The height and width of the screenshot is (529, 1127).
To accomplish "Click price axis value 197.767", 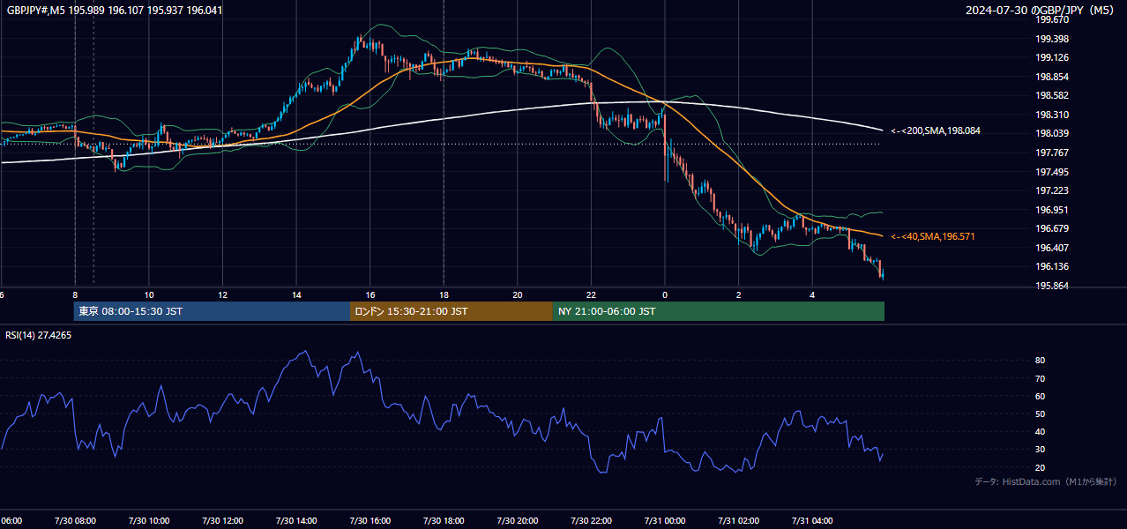I will tap(1052, 153).
